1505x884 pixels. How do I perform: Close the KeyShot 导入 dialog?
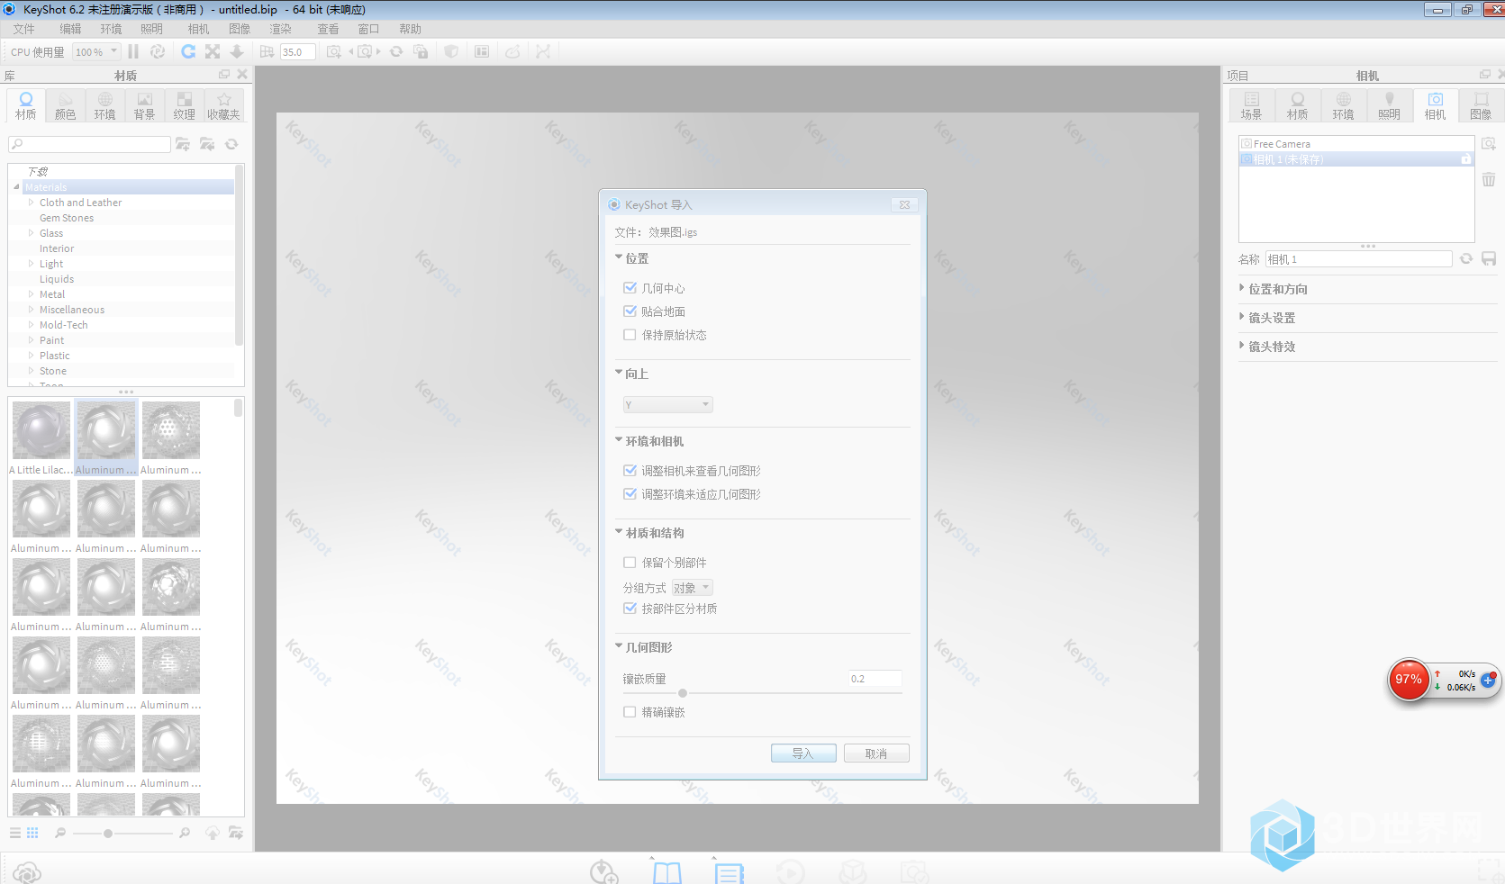904,204
